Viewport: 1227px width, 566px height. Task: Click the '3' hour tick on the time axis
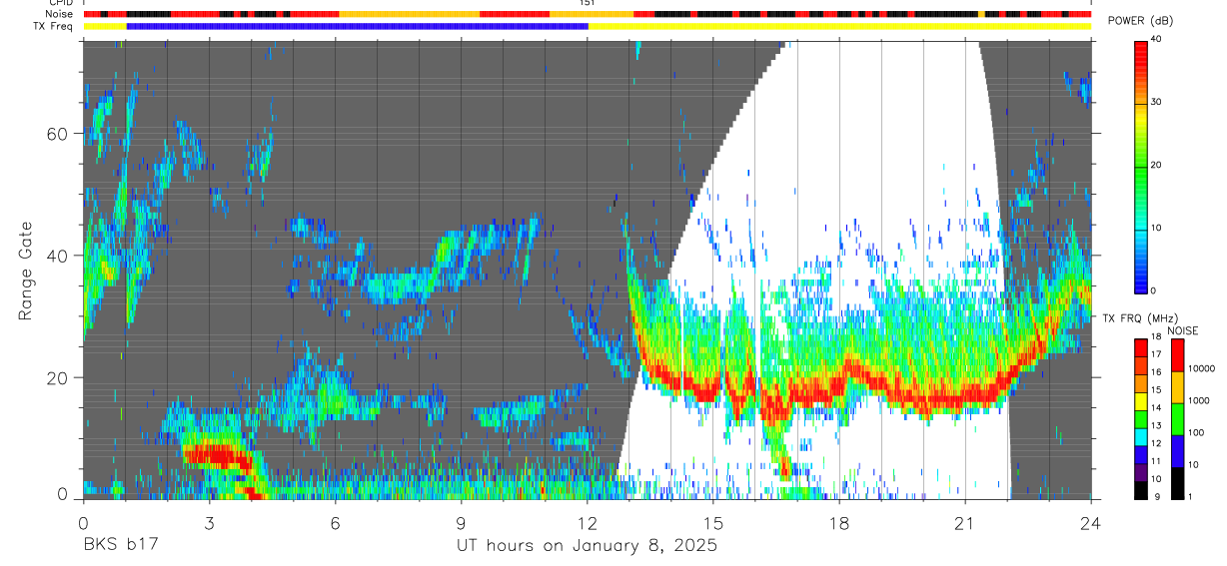click(x=209, y=522)
